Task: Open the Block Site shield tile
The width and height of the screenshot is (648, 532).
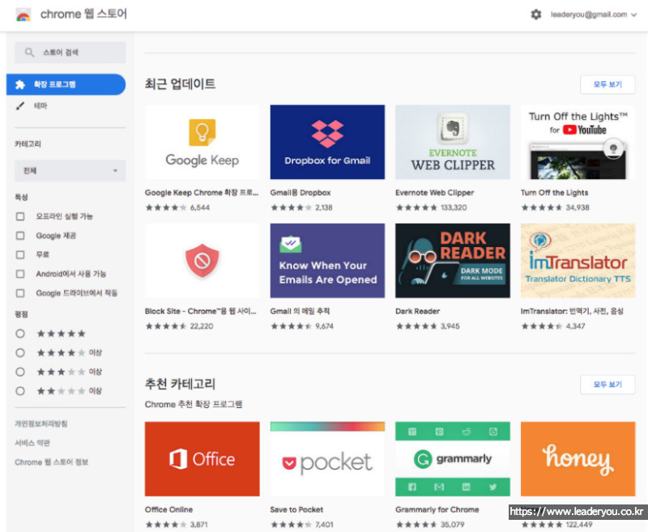Action: pos(202,261)
